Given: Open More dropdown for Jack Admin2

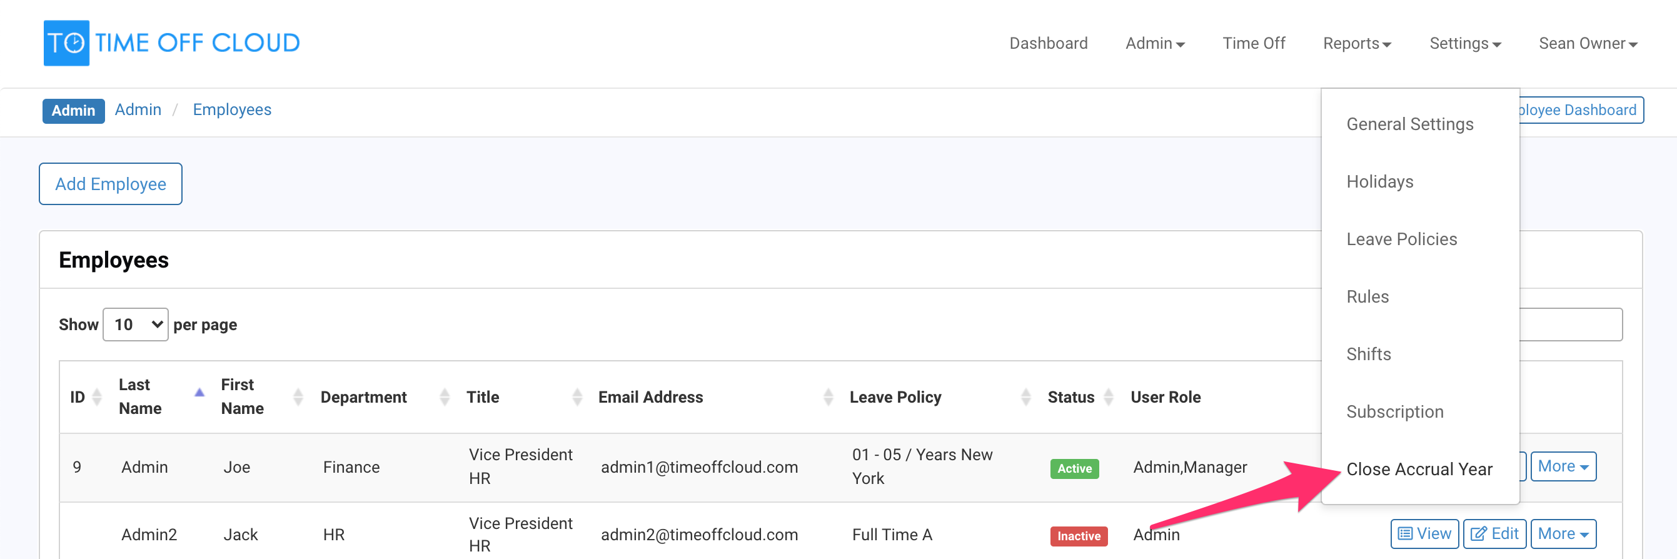Looking at the screenshot, I should click(x=1563, y=533).
